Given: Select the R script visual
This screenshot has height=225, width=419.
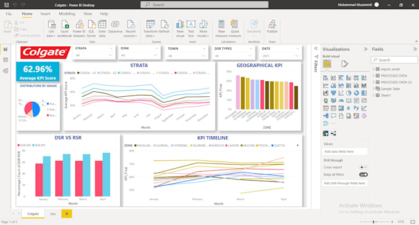Looking at the screenshot, I should tap(349, 108).
